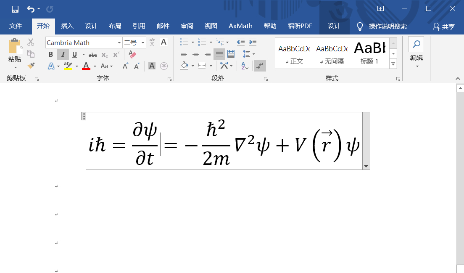Viewport: 464px width, 273px height.
Task: Click the character border A icon
Action: (x=163, y=42)
